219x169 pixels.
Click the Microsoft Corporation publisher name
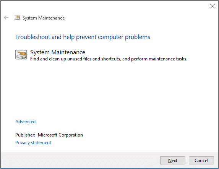pos(60,135)
